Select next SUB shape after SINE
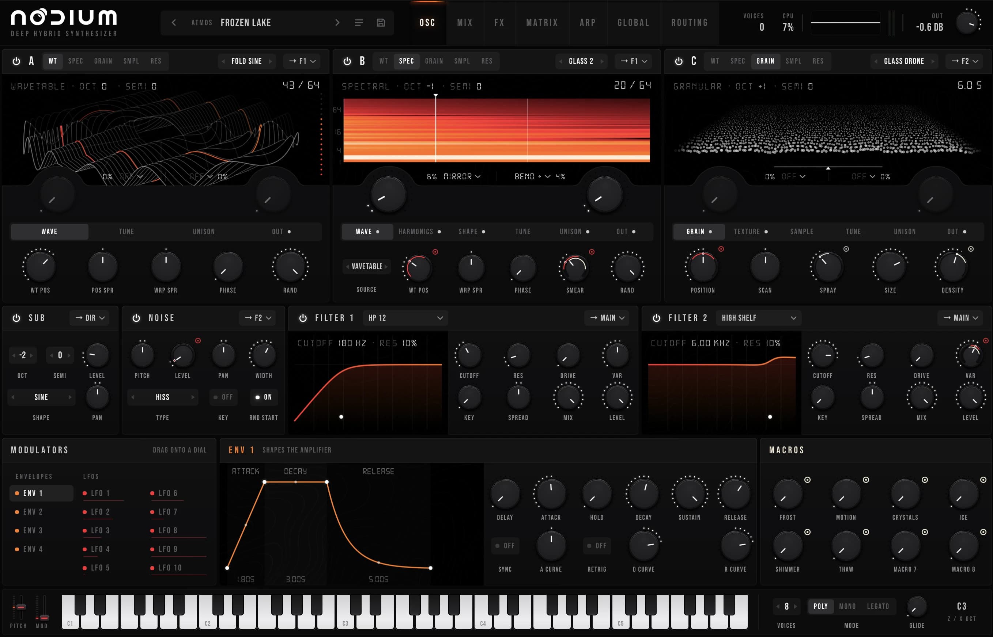Image resolution: width=993 pixels, height=637 pixels. (x=70, y=397)
